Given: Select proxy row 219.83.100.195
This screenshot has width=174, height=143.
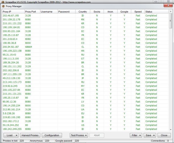Looking at the screenshot, I should [85, 117].
